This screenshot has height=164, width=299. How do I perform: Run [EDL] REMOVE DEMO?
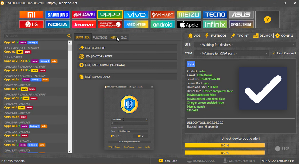pyautogui.click(x=127, y=77)
